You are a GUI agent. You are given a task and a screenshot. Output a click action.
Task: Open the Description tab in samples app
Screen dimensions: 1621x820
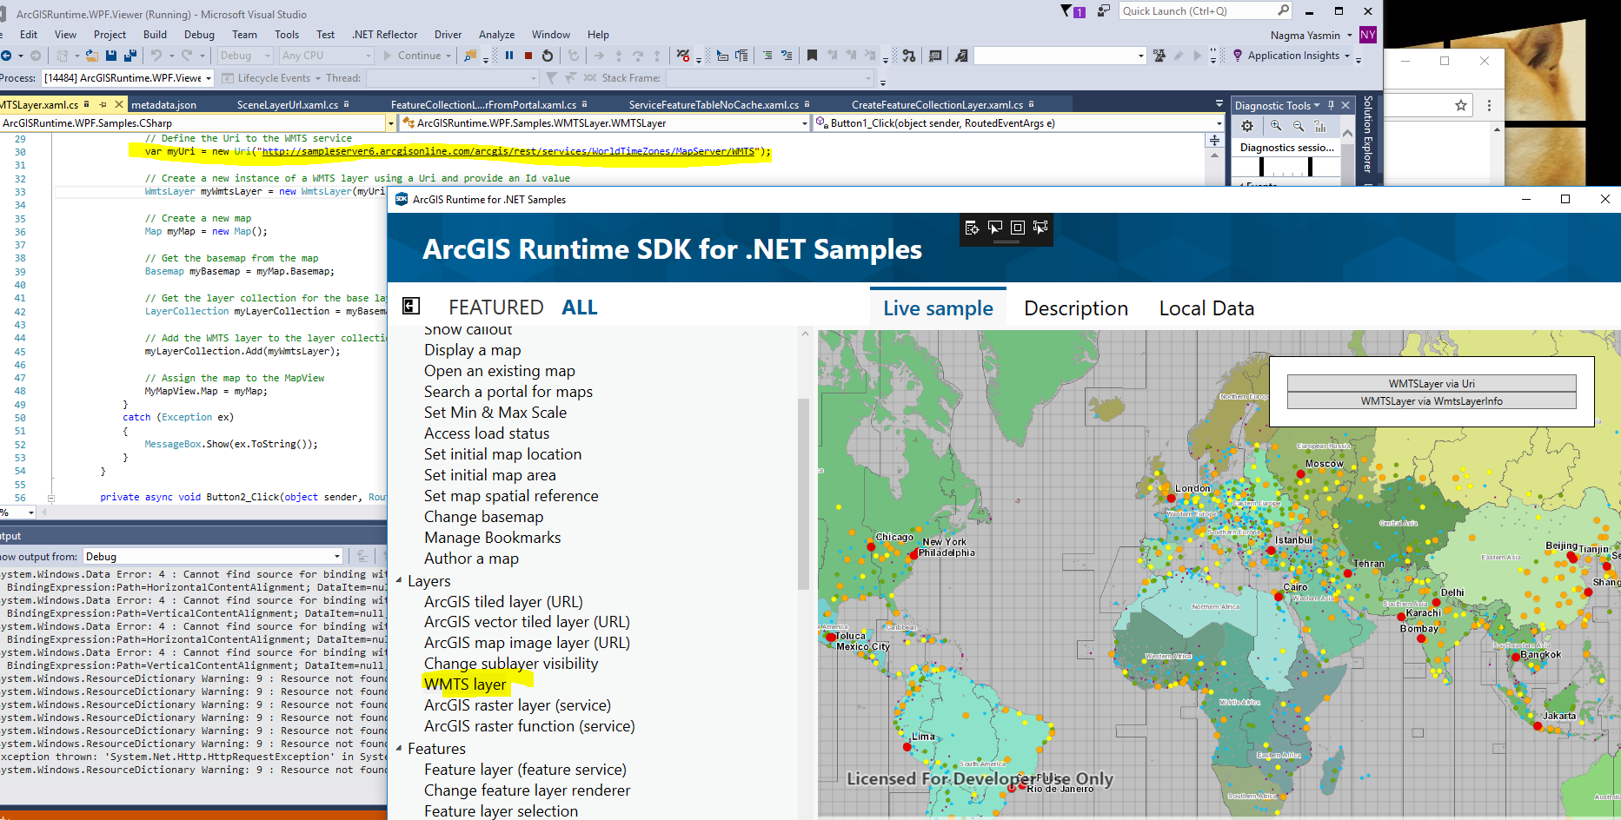1075,308
